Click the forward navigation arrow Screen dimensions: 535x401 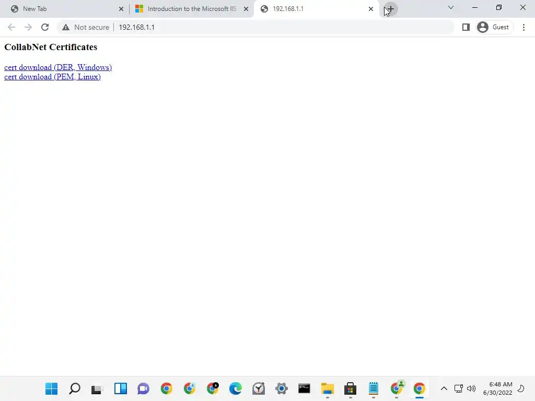coord(28,27)
